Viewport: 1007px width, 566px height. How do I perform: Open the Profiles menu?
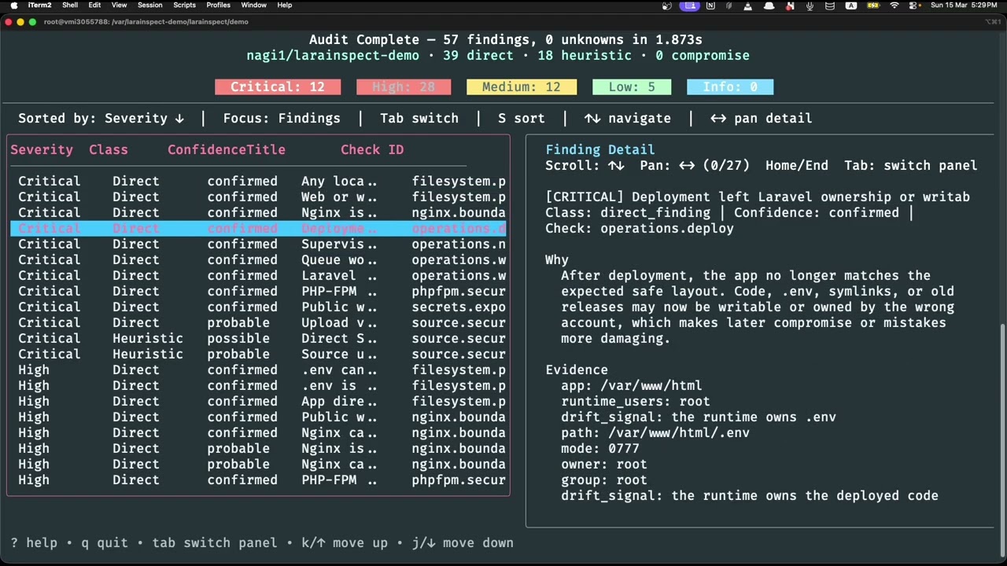pyautogui.click(x=218, y=5)
